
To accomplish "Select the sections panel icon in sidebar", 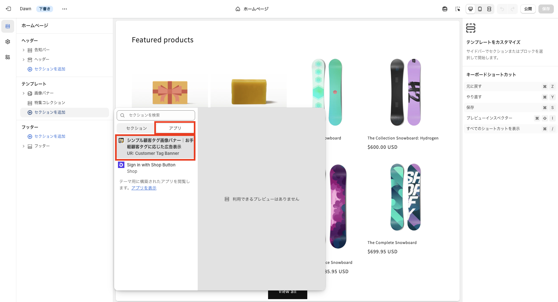I will [x=7, y=26].
